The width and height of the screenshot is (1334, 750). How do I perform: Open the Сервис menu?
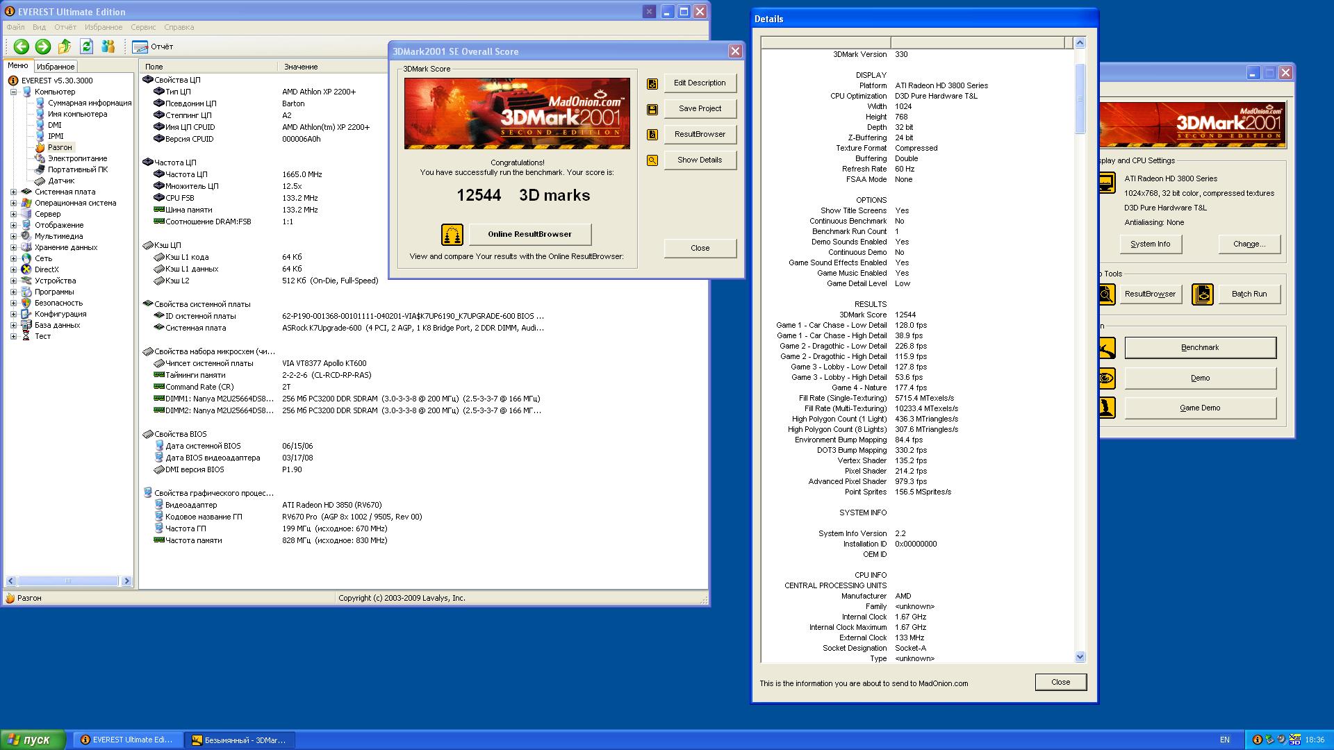(143, 27)
